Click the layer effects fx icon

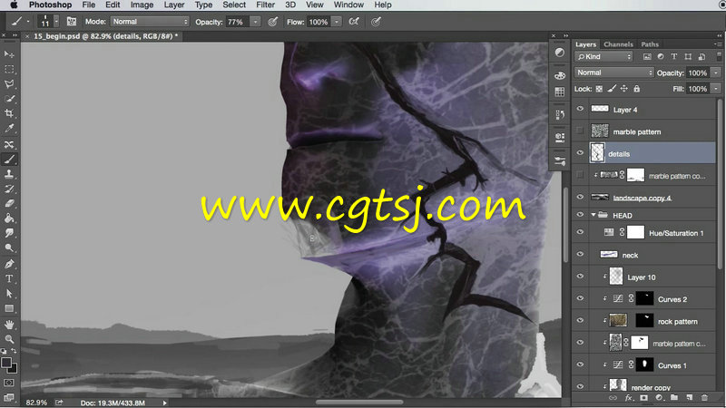[628, 398]
